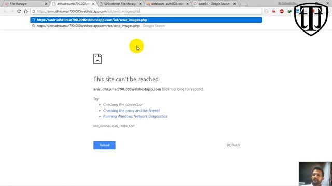Switch to the 000webhost File Manager tab
Screen dimensions: 332x186
coord(120,4)
